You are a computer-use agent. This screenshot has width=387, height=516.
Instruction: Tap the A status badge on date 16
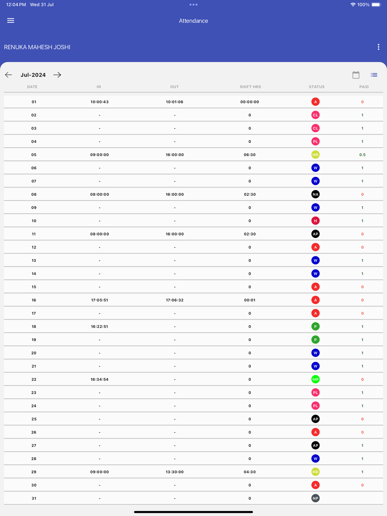point(315,300)
